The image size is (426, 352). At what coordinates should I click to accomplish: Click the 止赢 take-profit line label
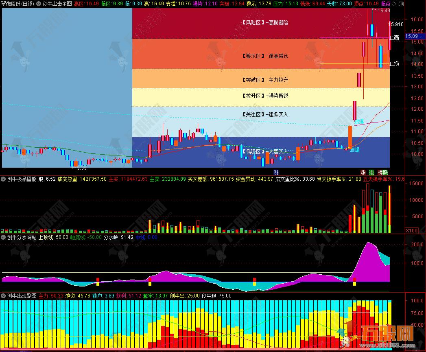(x=394, y=37)
